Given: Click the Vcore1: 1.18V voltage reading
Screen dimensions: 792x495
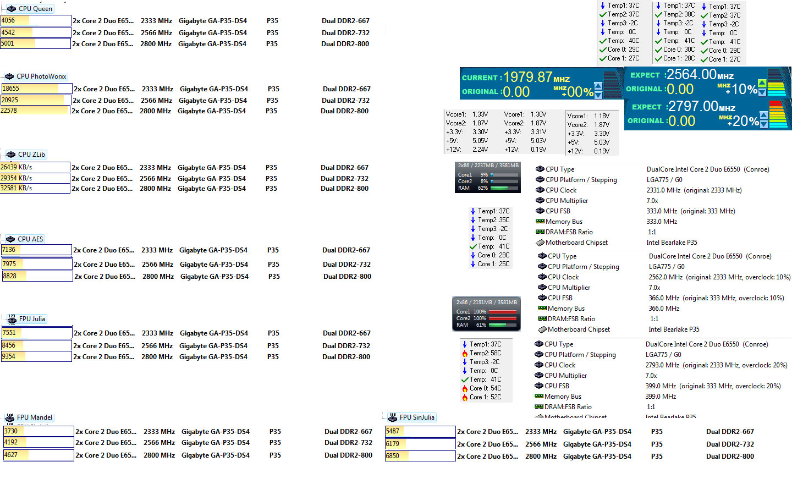Looking at the screenshot, I should pos(589,116).
